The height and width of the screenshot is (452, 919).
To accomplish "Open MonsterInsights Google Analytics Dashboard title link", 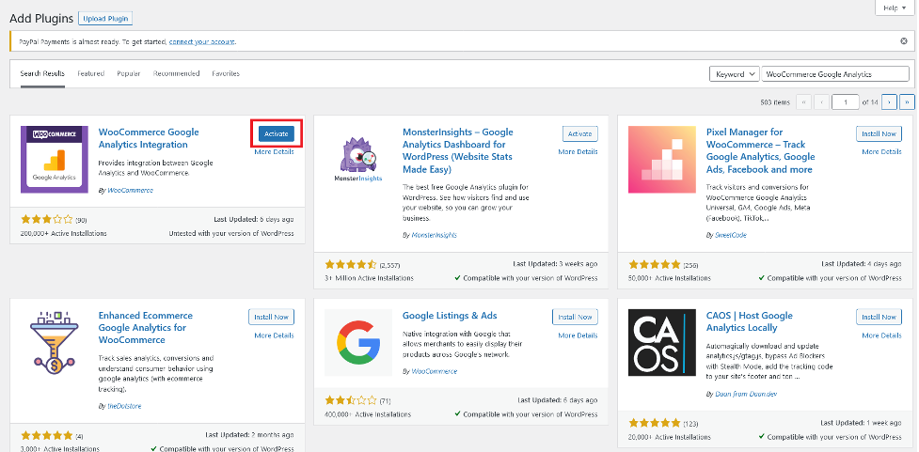I will click(458, 151).
